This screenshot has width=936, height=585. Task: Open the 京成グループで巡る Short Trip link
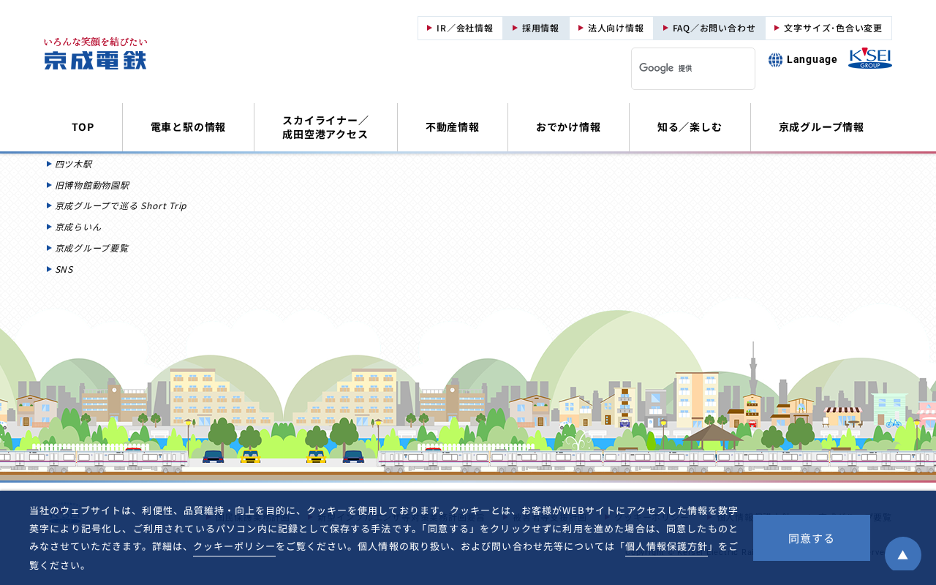(121, 206)
